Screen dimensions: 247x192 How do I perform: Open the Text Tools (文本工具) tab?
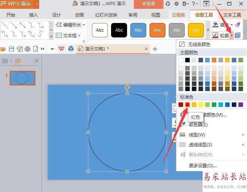pos(232,15)
